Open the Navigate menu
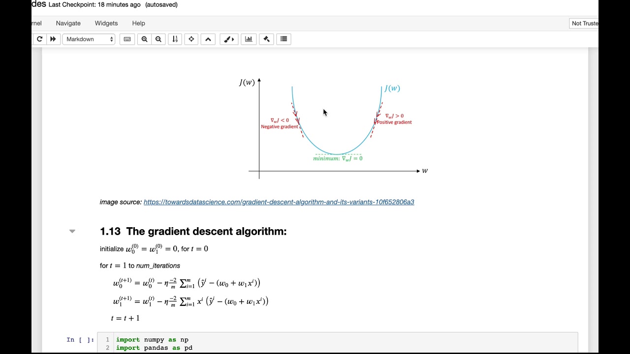This screenshot has height=354, width=630. point(68,23)
